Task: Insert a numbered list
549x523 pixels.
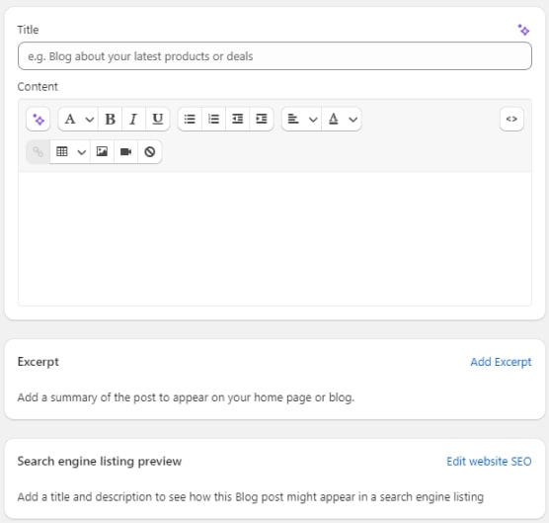Action: (x=213, y=120)
